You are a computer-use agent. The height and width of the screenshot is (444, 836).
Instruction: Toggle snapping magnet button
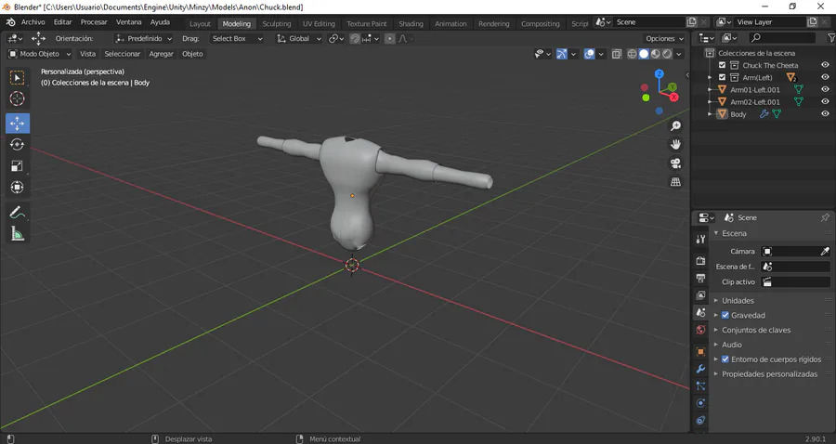[355, 38]
